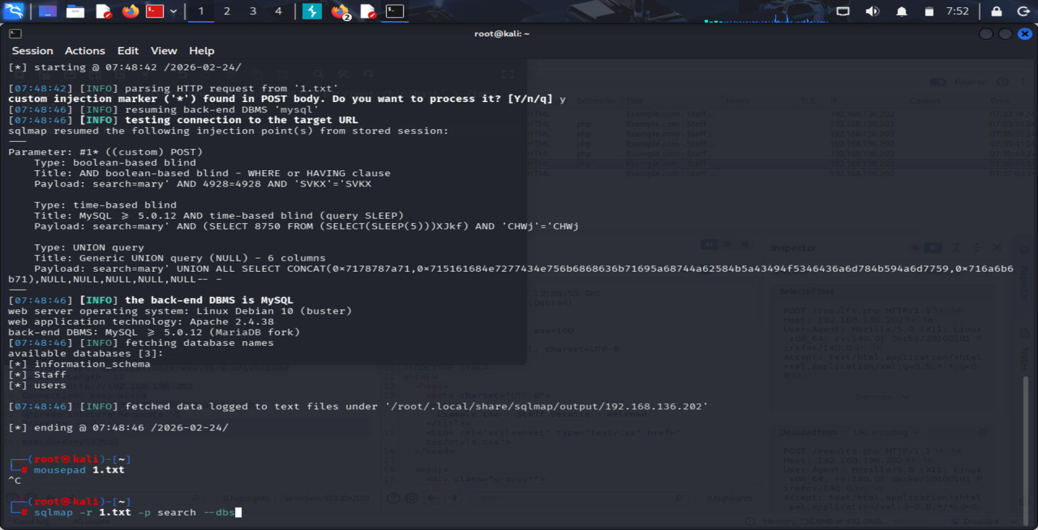Expand the terminal launcher dropdown arrow

[x=173, y=11]
